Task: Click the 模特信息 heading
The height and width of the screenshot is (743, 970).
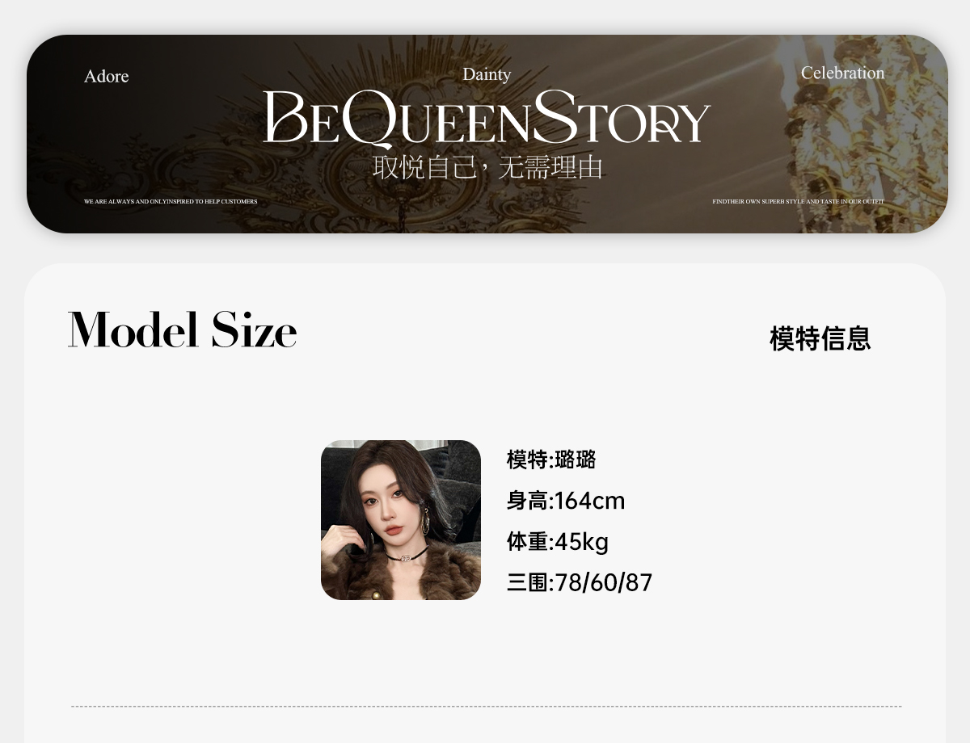Action: point(820,338)
